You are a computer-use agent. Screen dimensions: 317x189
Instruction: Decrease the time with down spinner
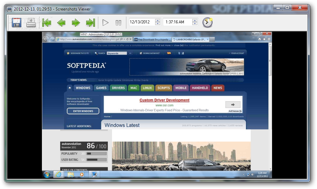[195, 23]
